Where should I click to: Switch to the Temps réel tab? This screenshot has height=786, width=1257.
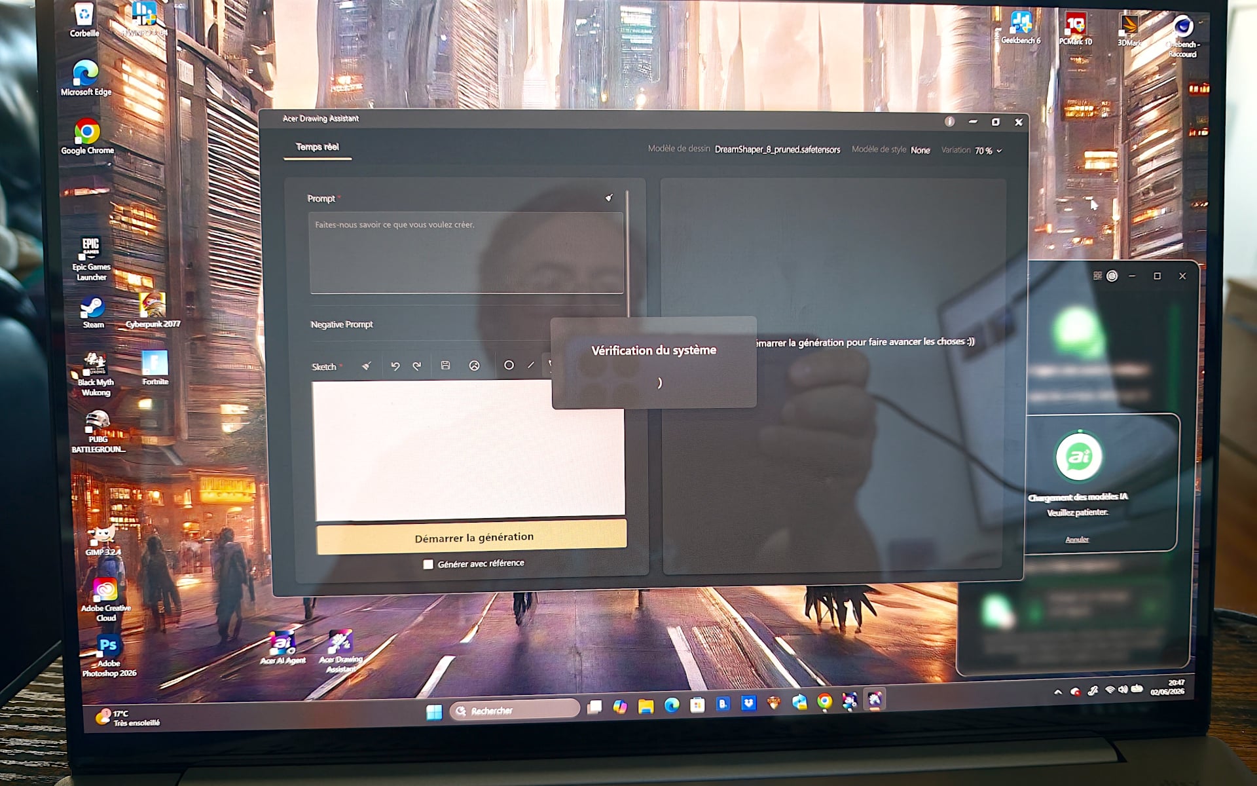[x=318, y=147]
